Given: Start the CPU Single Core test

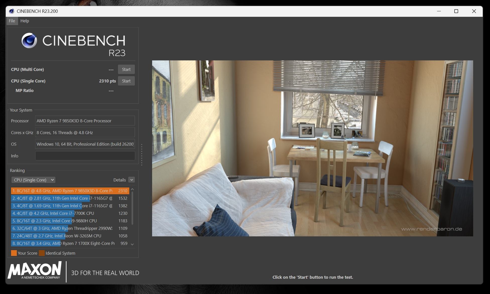Looking at the screenshot, I should pos(126,81).
